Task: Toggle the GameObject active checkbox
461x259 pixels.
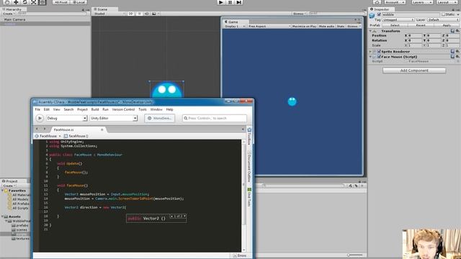Action: [x=379, y=14]
